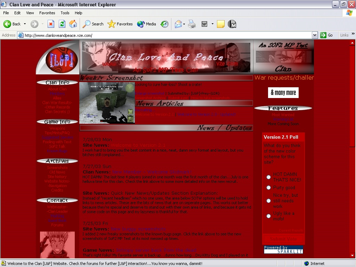This screenshot has width=356, height=267.
Task: Click the Windows flag logo throbber
Action: tap(349, 13)
